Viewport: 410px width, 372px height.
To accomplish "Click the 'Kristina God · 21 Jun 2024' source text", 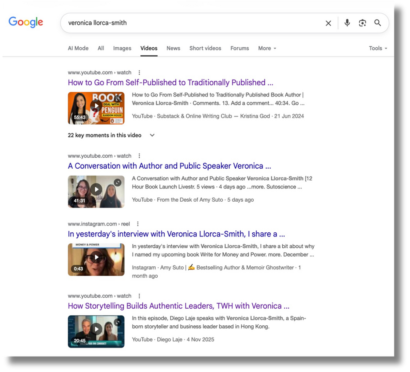I will (272, 116).
